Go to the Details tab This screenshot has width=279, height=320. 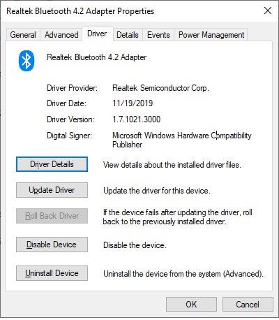(128, 35)
